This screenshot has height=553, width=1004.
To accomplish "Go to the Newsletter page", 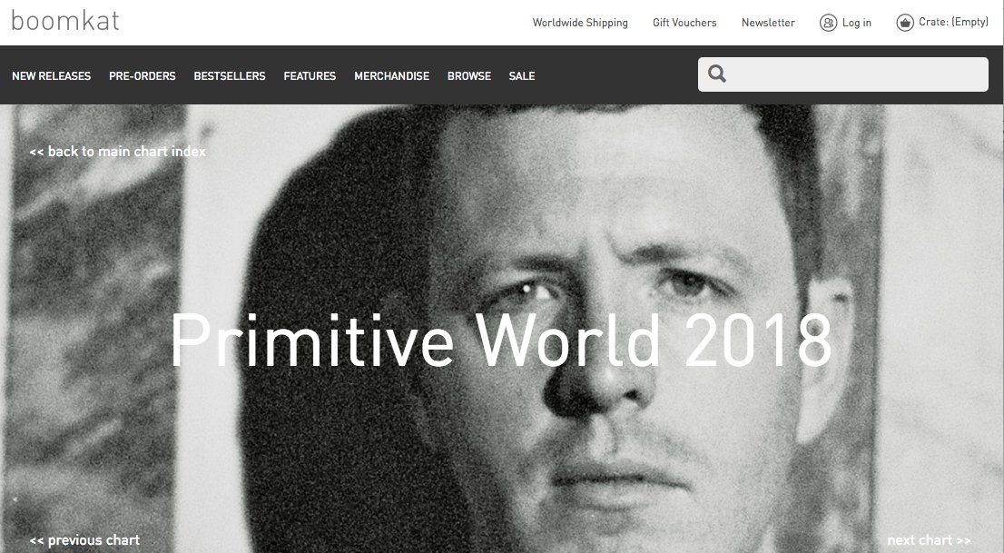I will (x=768, y=23).
